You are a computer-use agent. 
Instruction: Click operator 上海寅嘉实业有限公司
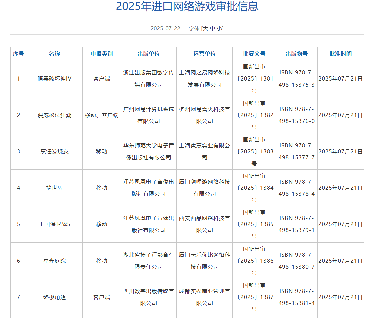click(x=205, y=151)
